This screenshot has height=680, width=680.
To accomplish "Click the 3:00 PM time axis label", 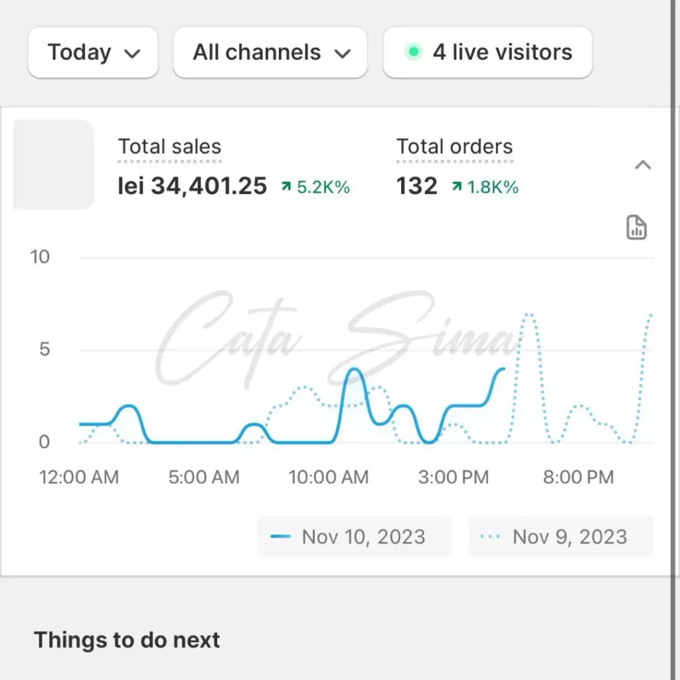I will coord(454,477).
